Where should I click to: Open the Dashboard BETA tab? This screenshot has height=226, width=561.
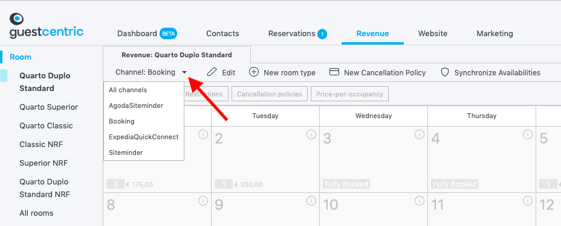pyautogui.click(x=148, y=34)
